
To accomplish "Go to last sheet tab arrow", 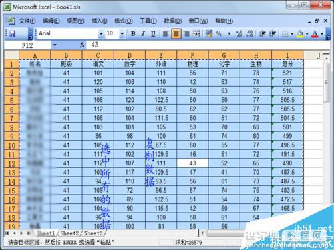I will point(29,233).
